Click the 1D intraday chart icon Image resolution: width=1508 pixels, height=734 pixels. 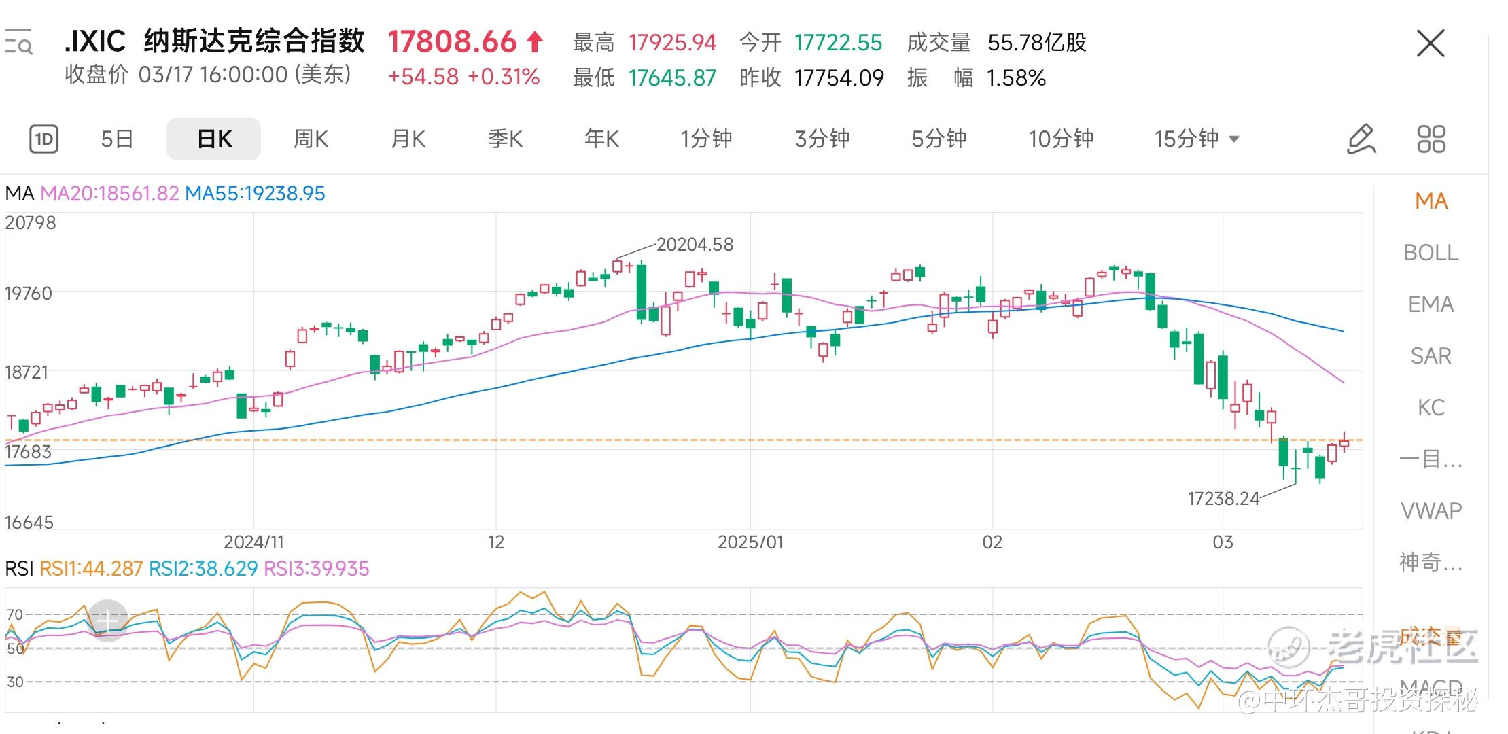[x=43, y=139]
